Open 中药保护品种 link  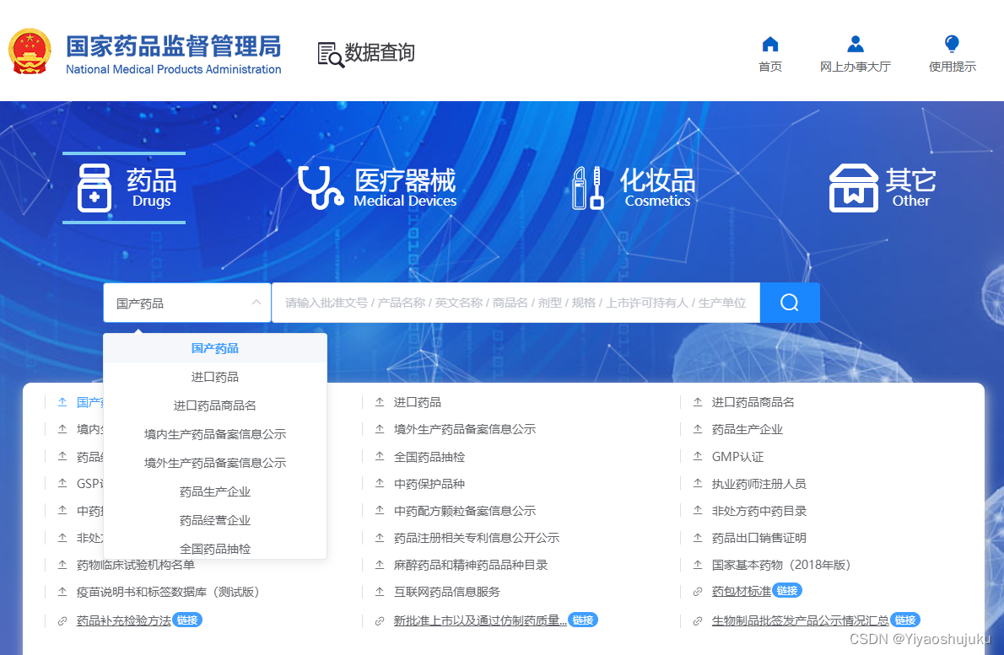[429, 484]
